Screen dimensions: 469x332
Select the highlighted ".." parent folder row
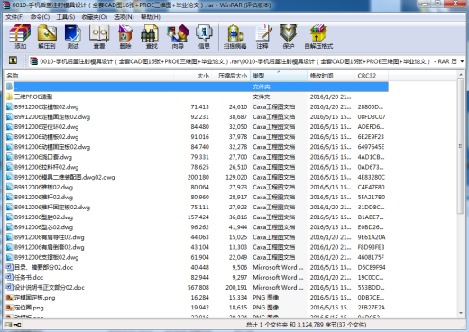[x=197, y=87]
